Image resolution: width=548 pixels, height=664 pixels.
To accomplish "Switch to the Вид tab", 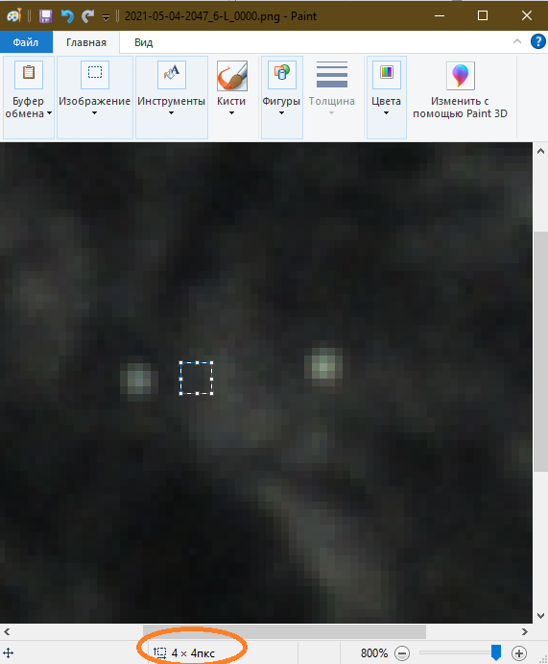I will point(144,42).
